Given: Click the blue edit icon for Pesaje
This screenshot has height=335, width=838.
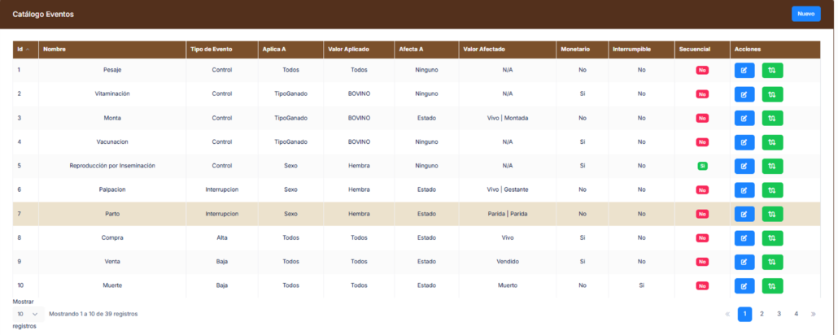Looking at the screenshot, I should tap(744, 71).
